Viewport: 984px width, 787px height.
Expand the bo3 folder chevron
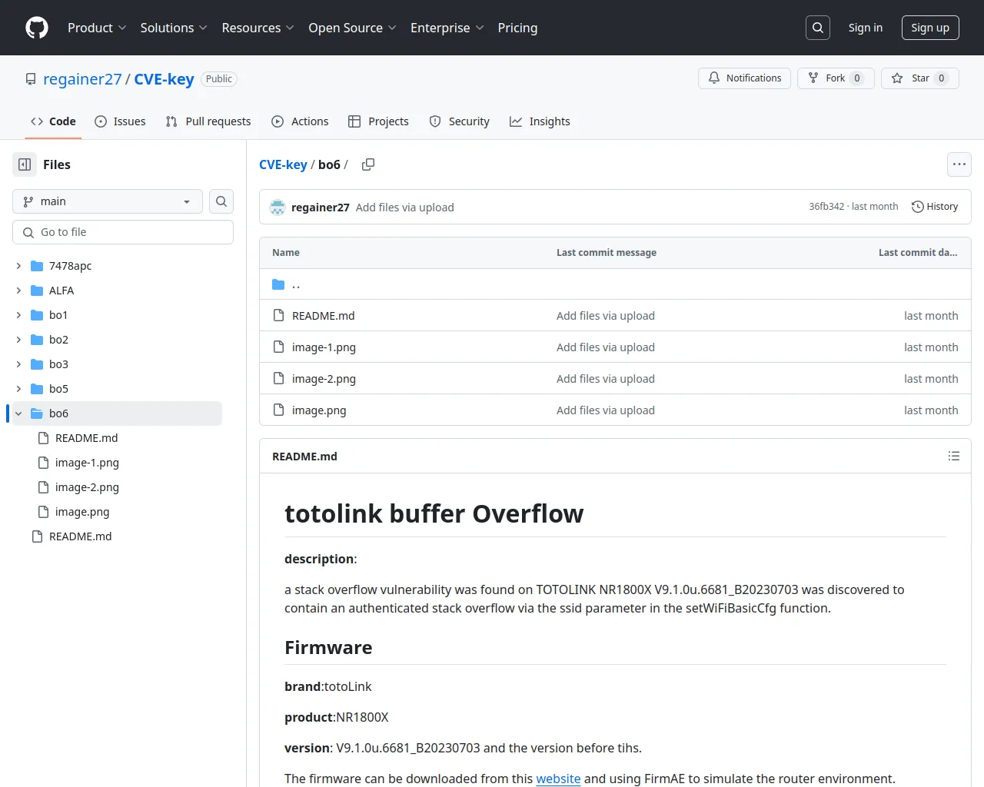click(18, 364)
